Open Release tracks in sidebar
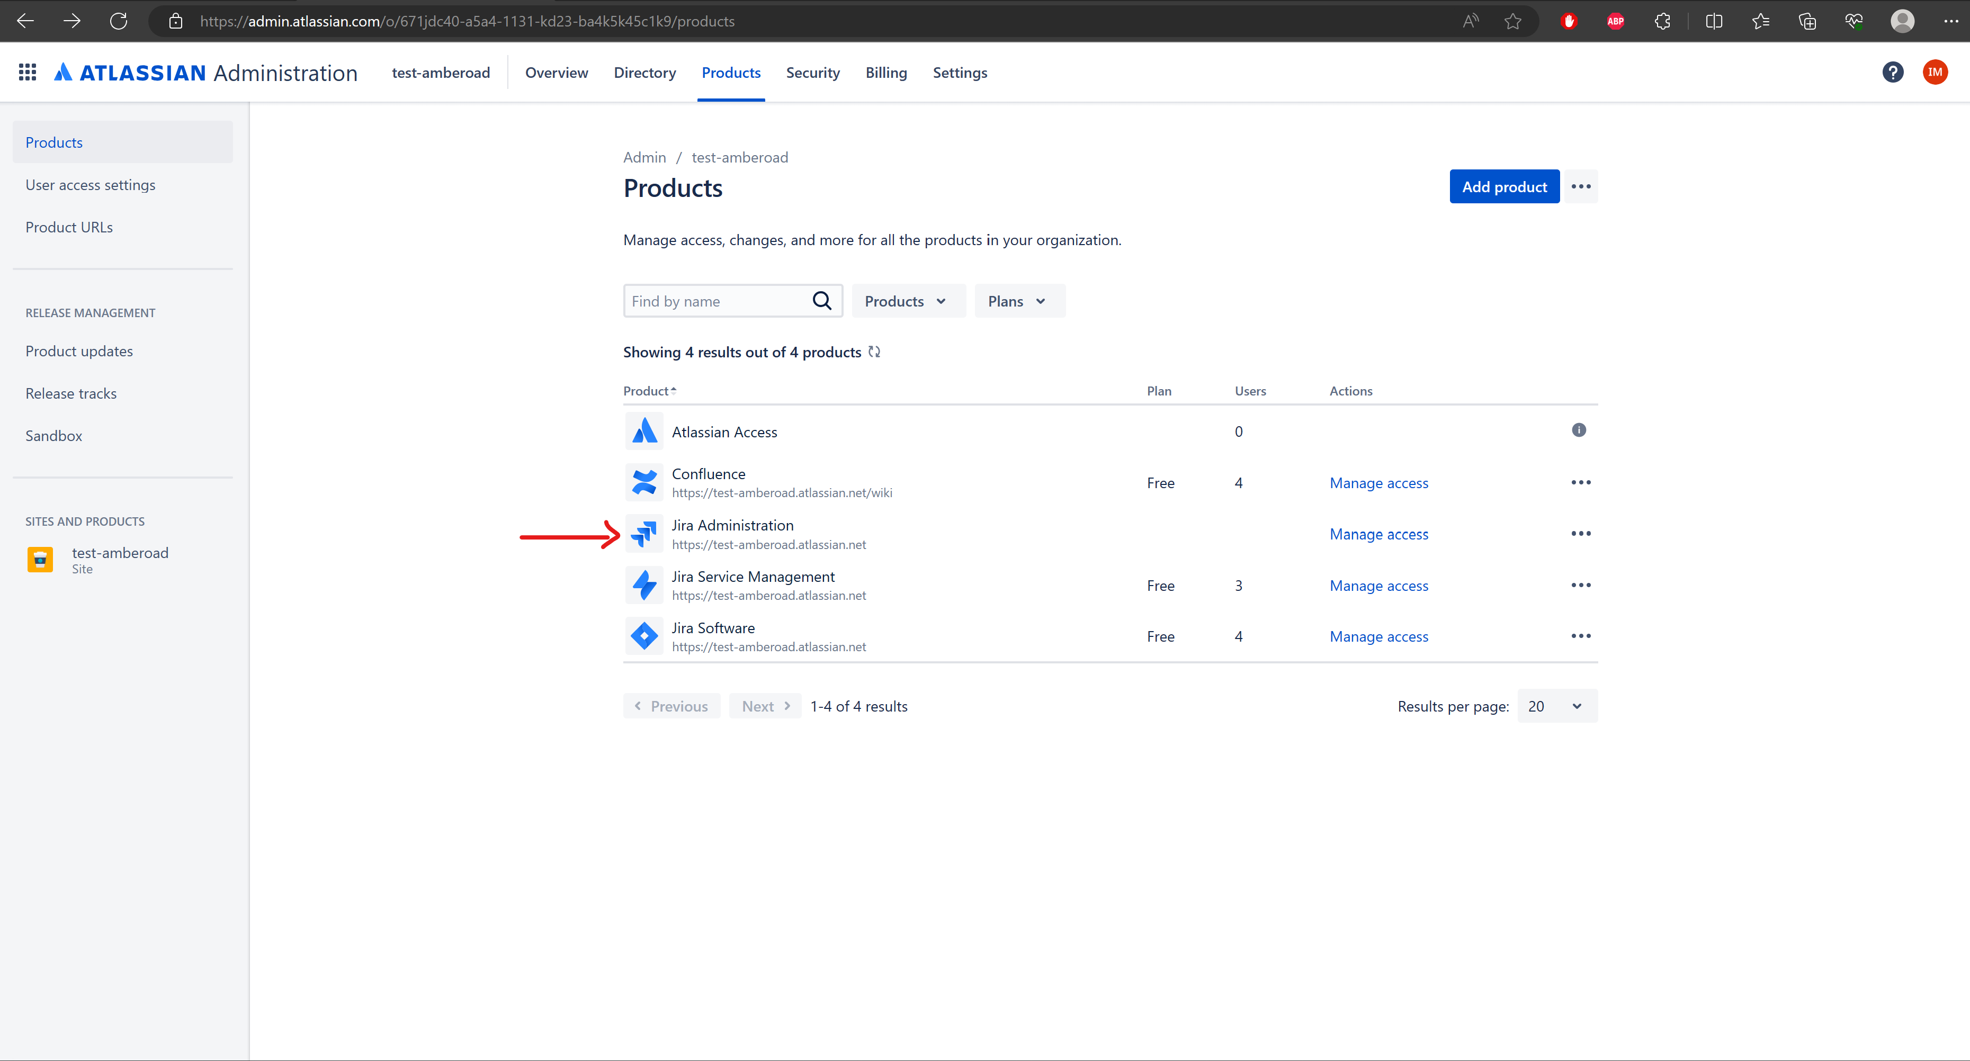Viewport: 1970px width, 1061px height. click(71, 394)
